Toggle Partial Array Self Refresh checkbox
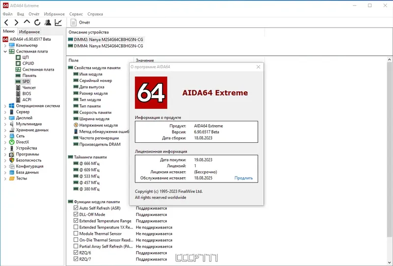 tap(76, 246)
